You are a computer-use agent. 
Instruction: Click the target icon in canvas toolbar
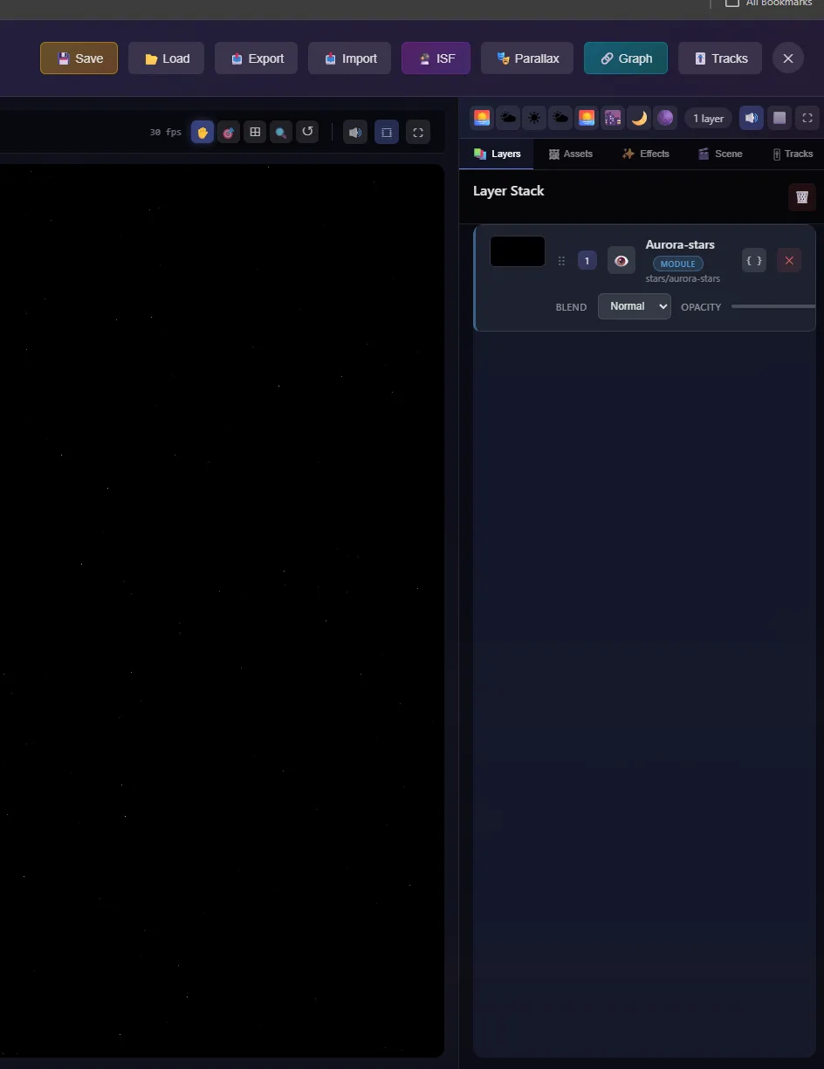coord(229,133)
